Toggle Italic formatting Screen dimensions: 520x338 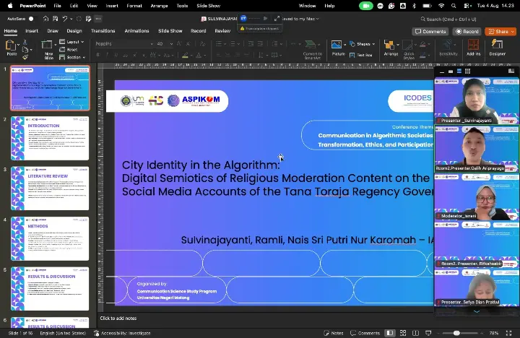pos(107,55)
